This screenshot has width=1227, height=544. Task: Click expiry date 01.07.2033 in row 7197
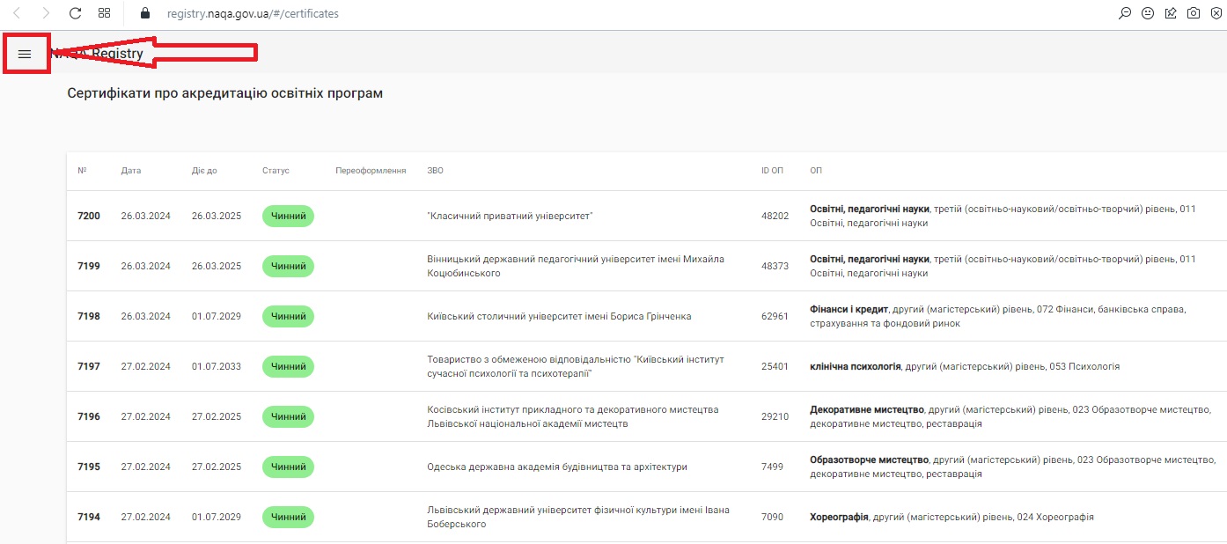click(x=217, y=366)
